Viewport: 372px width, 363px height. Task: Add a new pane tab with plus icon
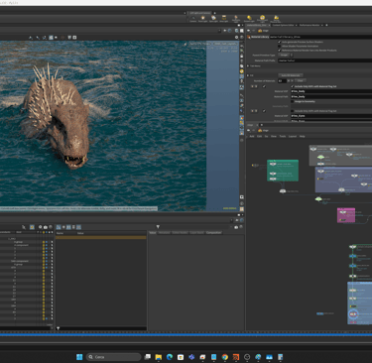point(326,25)
